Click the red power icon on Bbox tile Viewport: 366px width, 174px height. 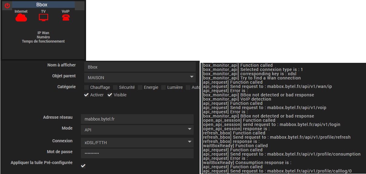pyautogui.click(x=7, y=5)
